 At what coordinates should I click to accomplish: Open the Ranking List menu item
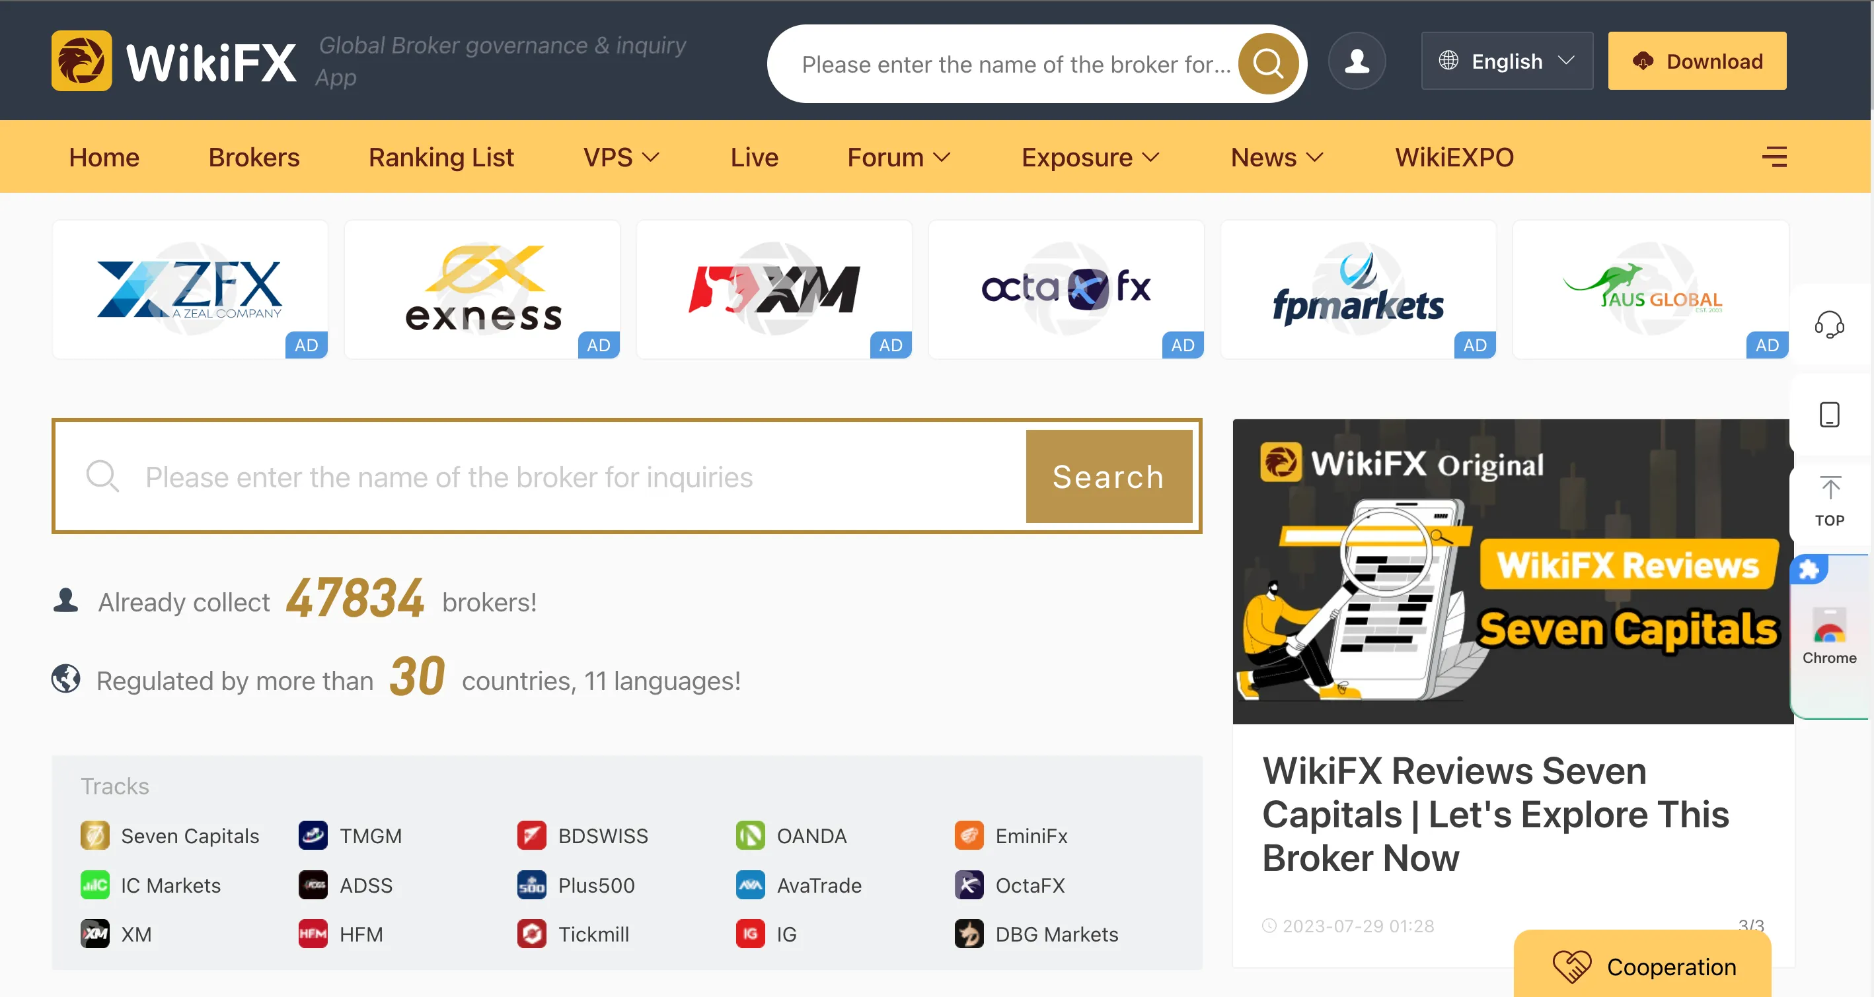click(x=441, y=157)
